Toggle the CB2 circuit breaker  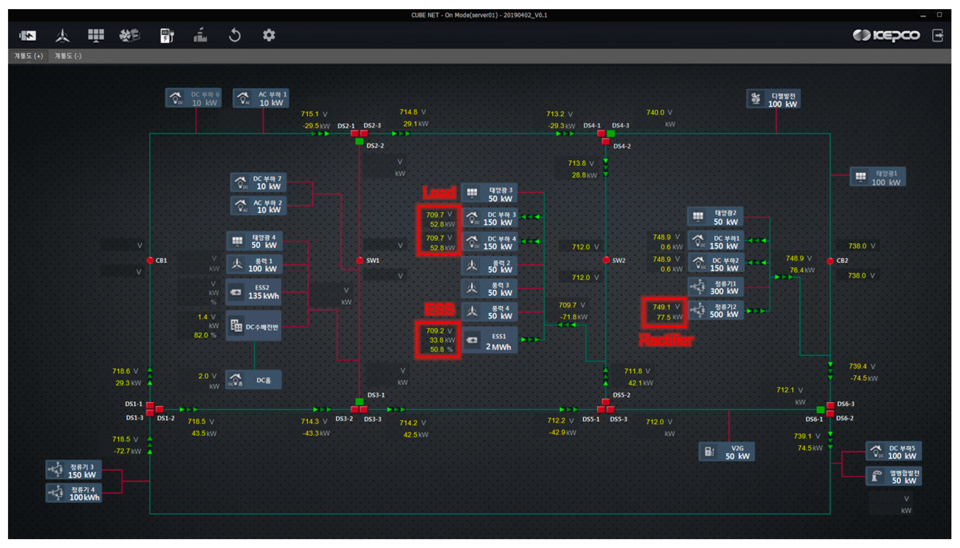click(x=830, y=261)
